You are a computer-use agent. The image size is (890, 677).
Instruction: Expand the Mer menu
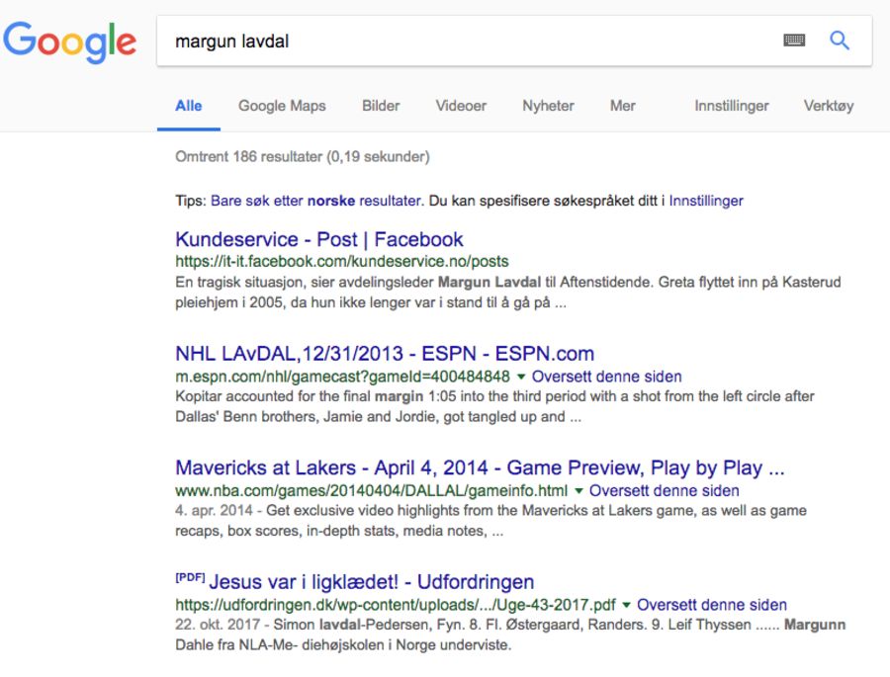623,106
